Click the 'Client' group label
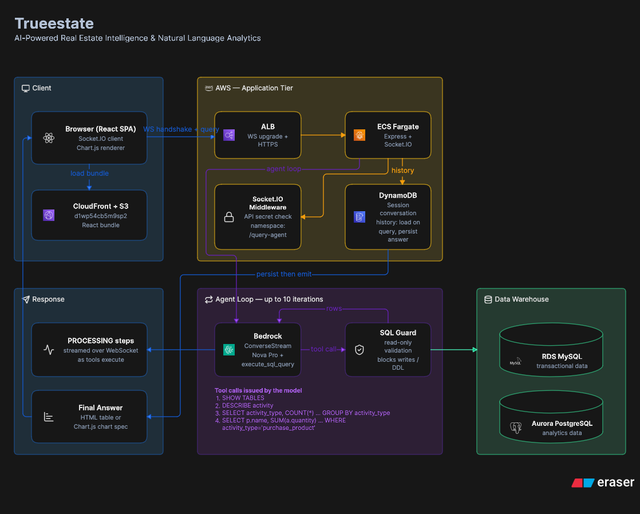640x514 pixels. 42,88
